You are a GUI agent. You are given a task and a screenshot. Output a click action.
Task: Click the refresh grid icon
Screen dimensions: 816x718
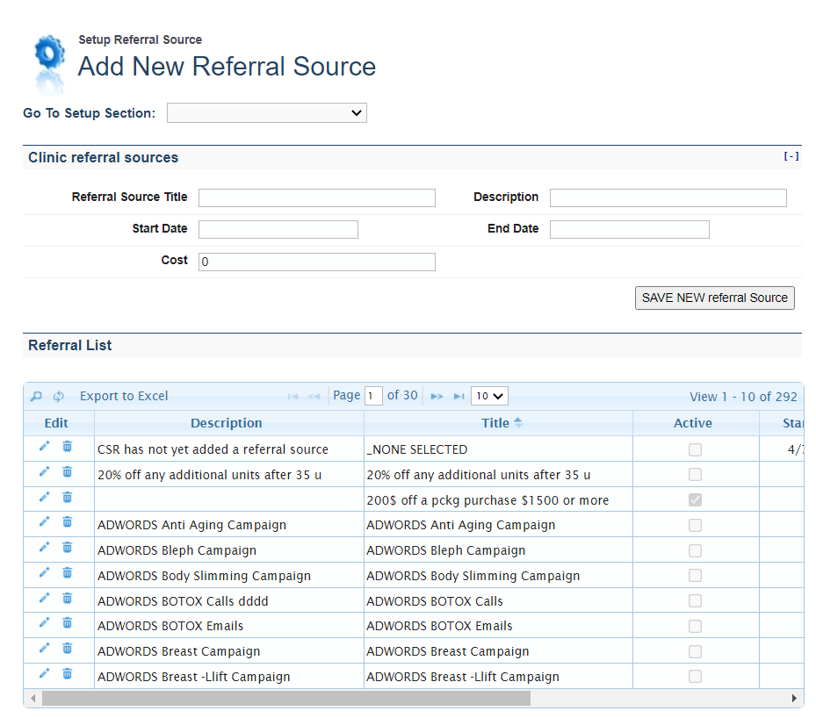point(59,396)
